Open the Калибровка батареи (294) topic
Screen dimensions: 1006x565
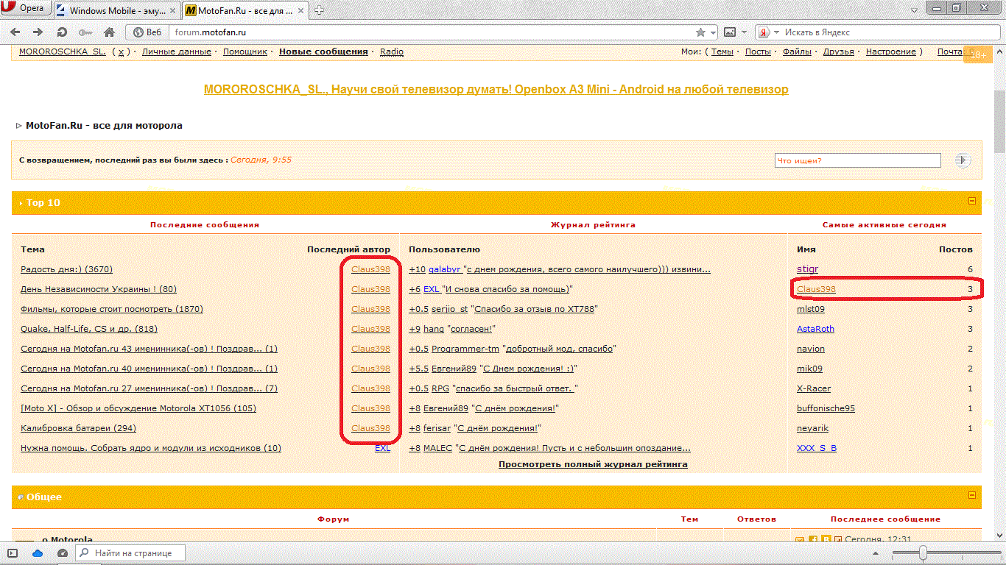tap(78, 428)
